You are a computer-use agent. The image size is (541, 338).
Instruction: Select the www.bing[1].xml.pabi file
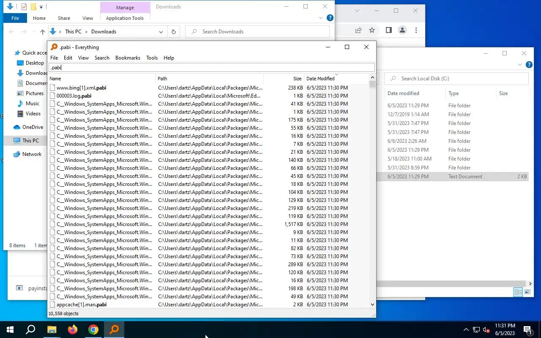point(81,88)
